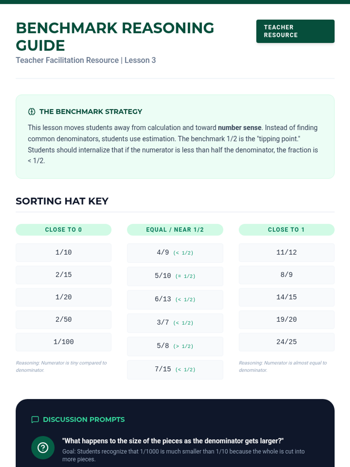Select the Close to 1 column header

[286, 230]
